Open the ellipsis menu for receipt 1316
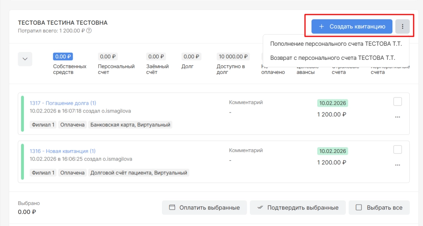The image size is (423, 226). (x=397, y=165)
